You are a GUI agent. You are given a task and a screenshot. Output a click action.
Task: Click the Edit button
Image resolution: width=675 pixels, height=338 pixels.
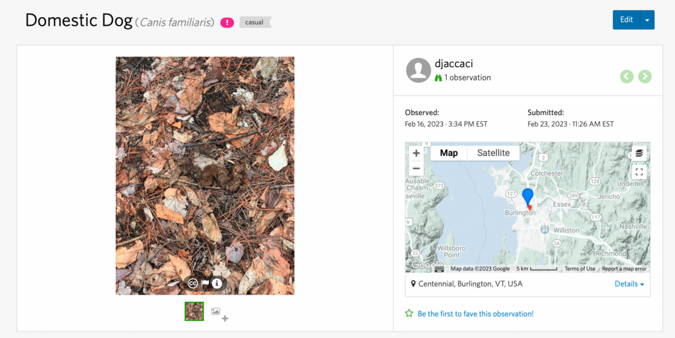pos(626,20)
